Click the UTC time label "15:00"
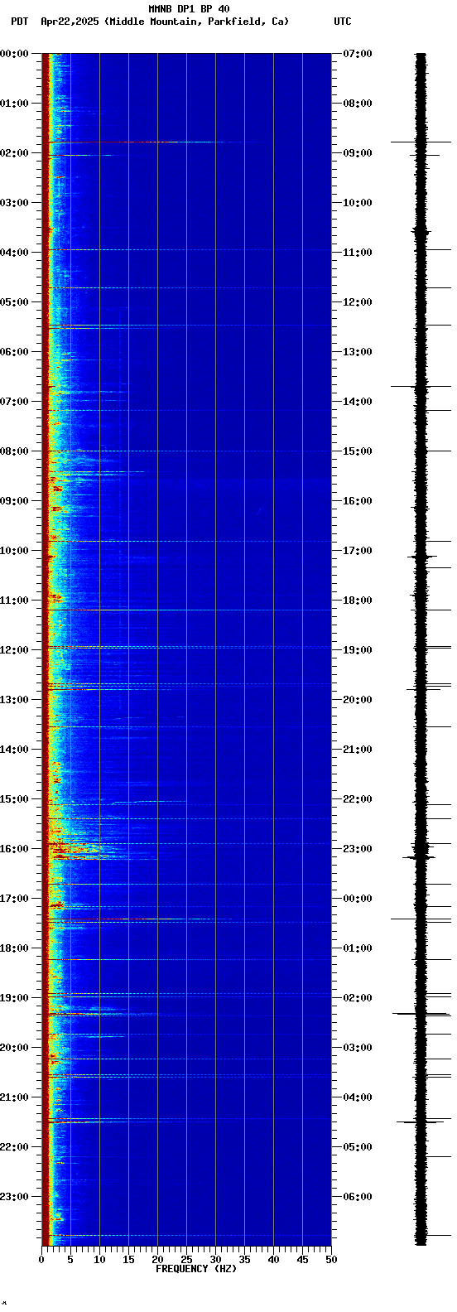The width and height of the screenshot is (457, 1312). click(358, 451)
